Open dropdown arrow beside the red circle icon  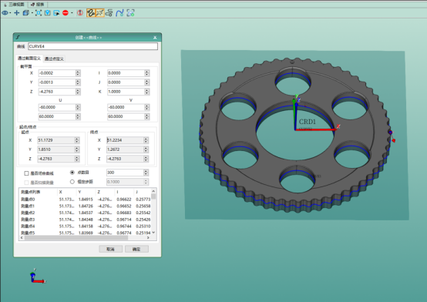click(x=72, y=13)
